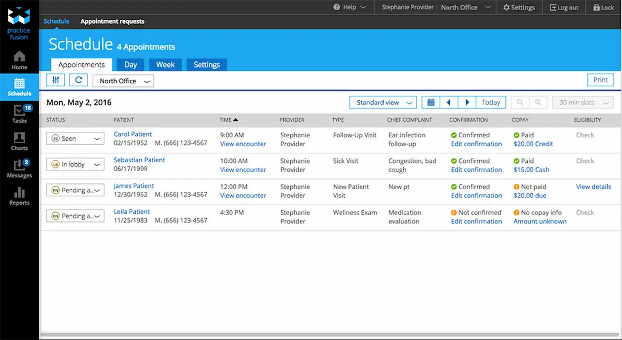Open the Home section from the sidebar
622x340 pixels.
[x=19, y=60]
